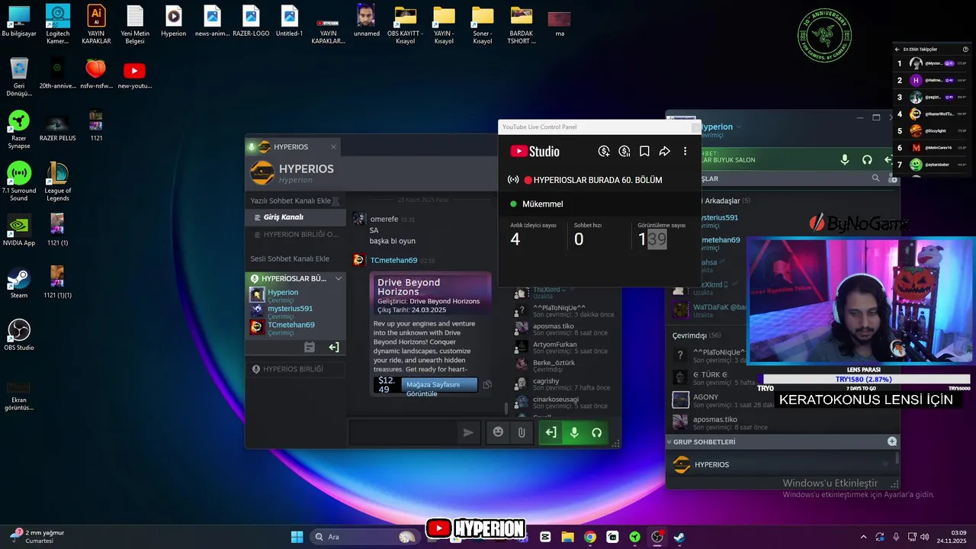This screenshot has width=976, height=549.
Task: Toggle the microphone in Steam chat window
Action: pyautogui.click(x=574, y=432)
